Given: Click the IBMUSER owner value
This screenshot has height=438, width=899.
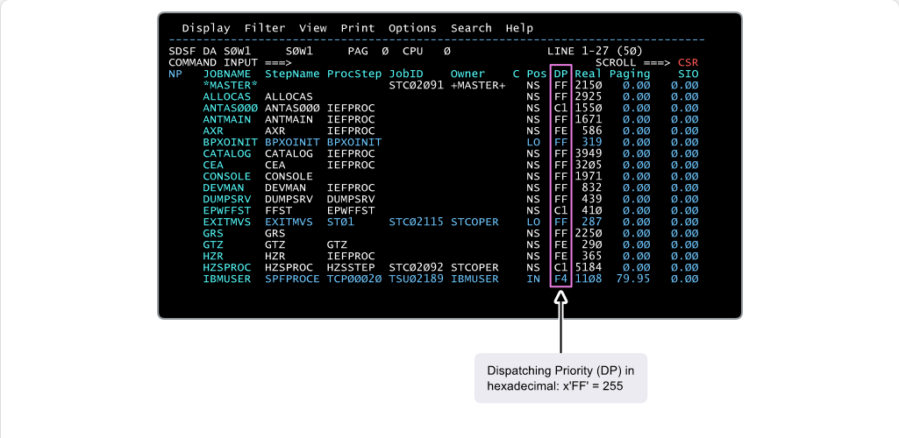Looking at the screenshot, I should pos(474,279).
